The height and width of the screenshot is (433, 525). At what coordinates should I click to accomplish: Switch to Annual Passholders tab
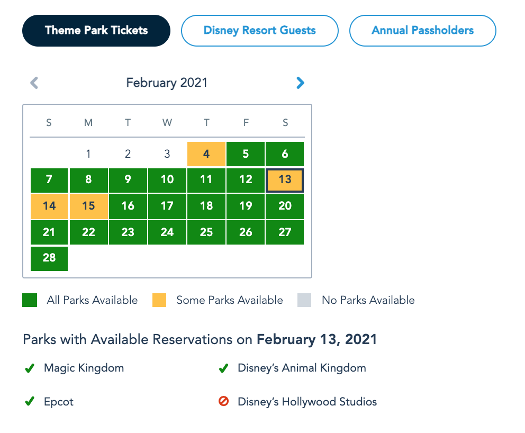tap(422, 30)
